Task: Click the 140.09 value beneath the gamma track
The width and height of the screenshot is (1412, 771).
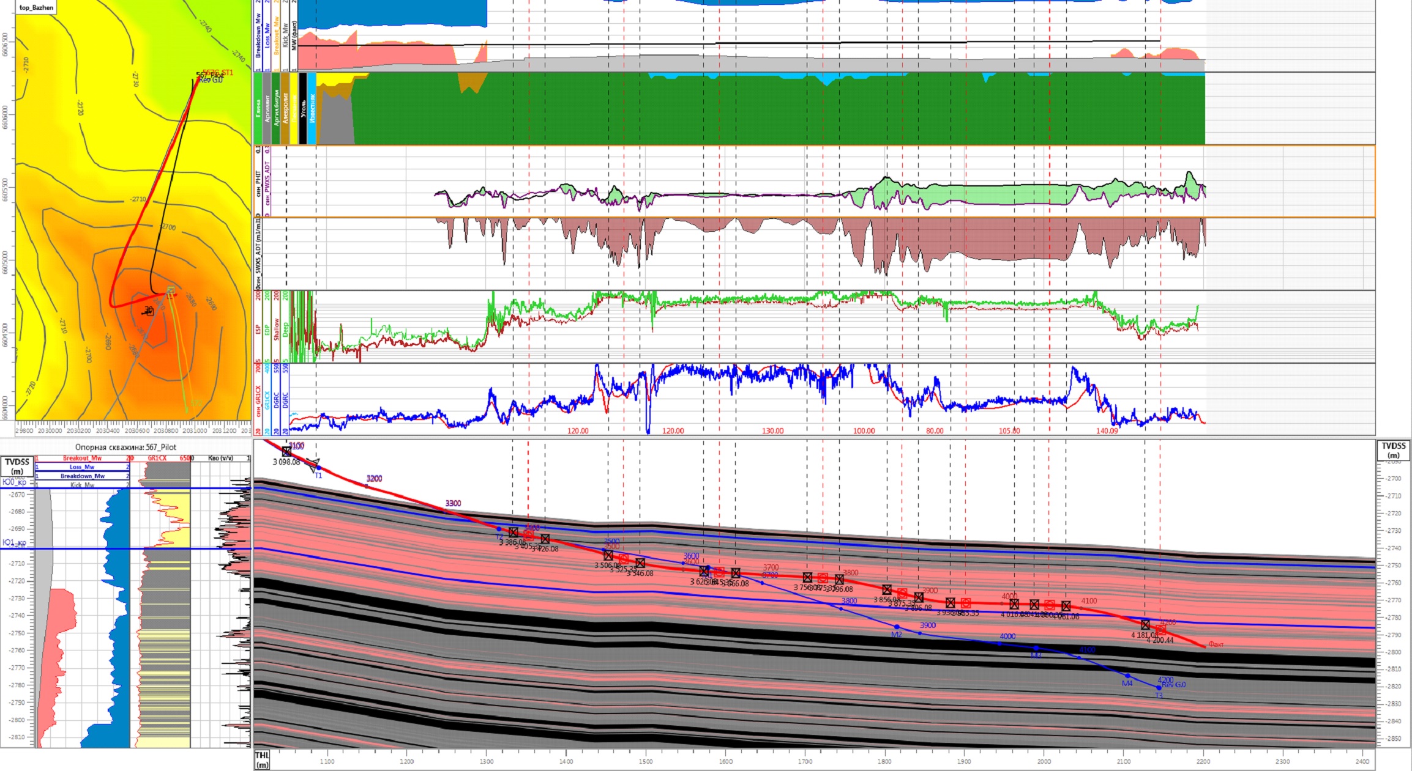Action: coord(1107,431)
